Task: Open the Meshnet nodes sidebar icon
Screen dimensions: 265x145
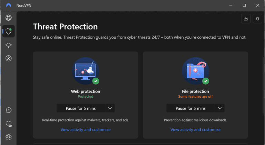Action: pos(9,45)
